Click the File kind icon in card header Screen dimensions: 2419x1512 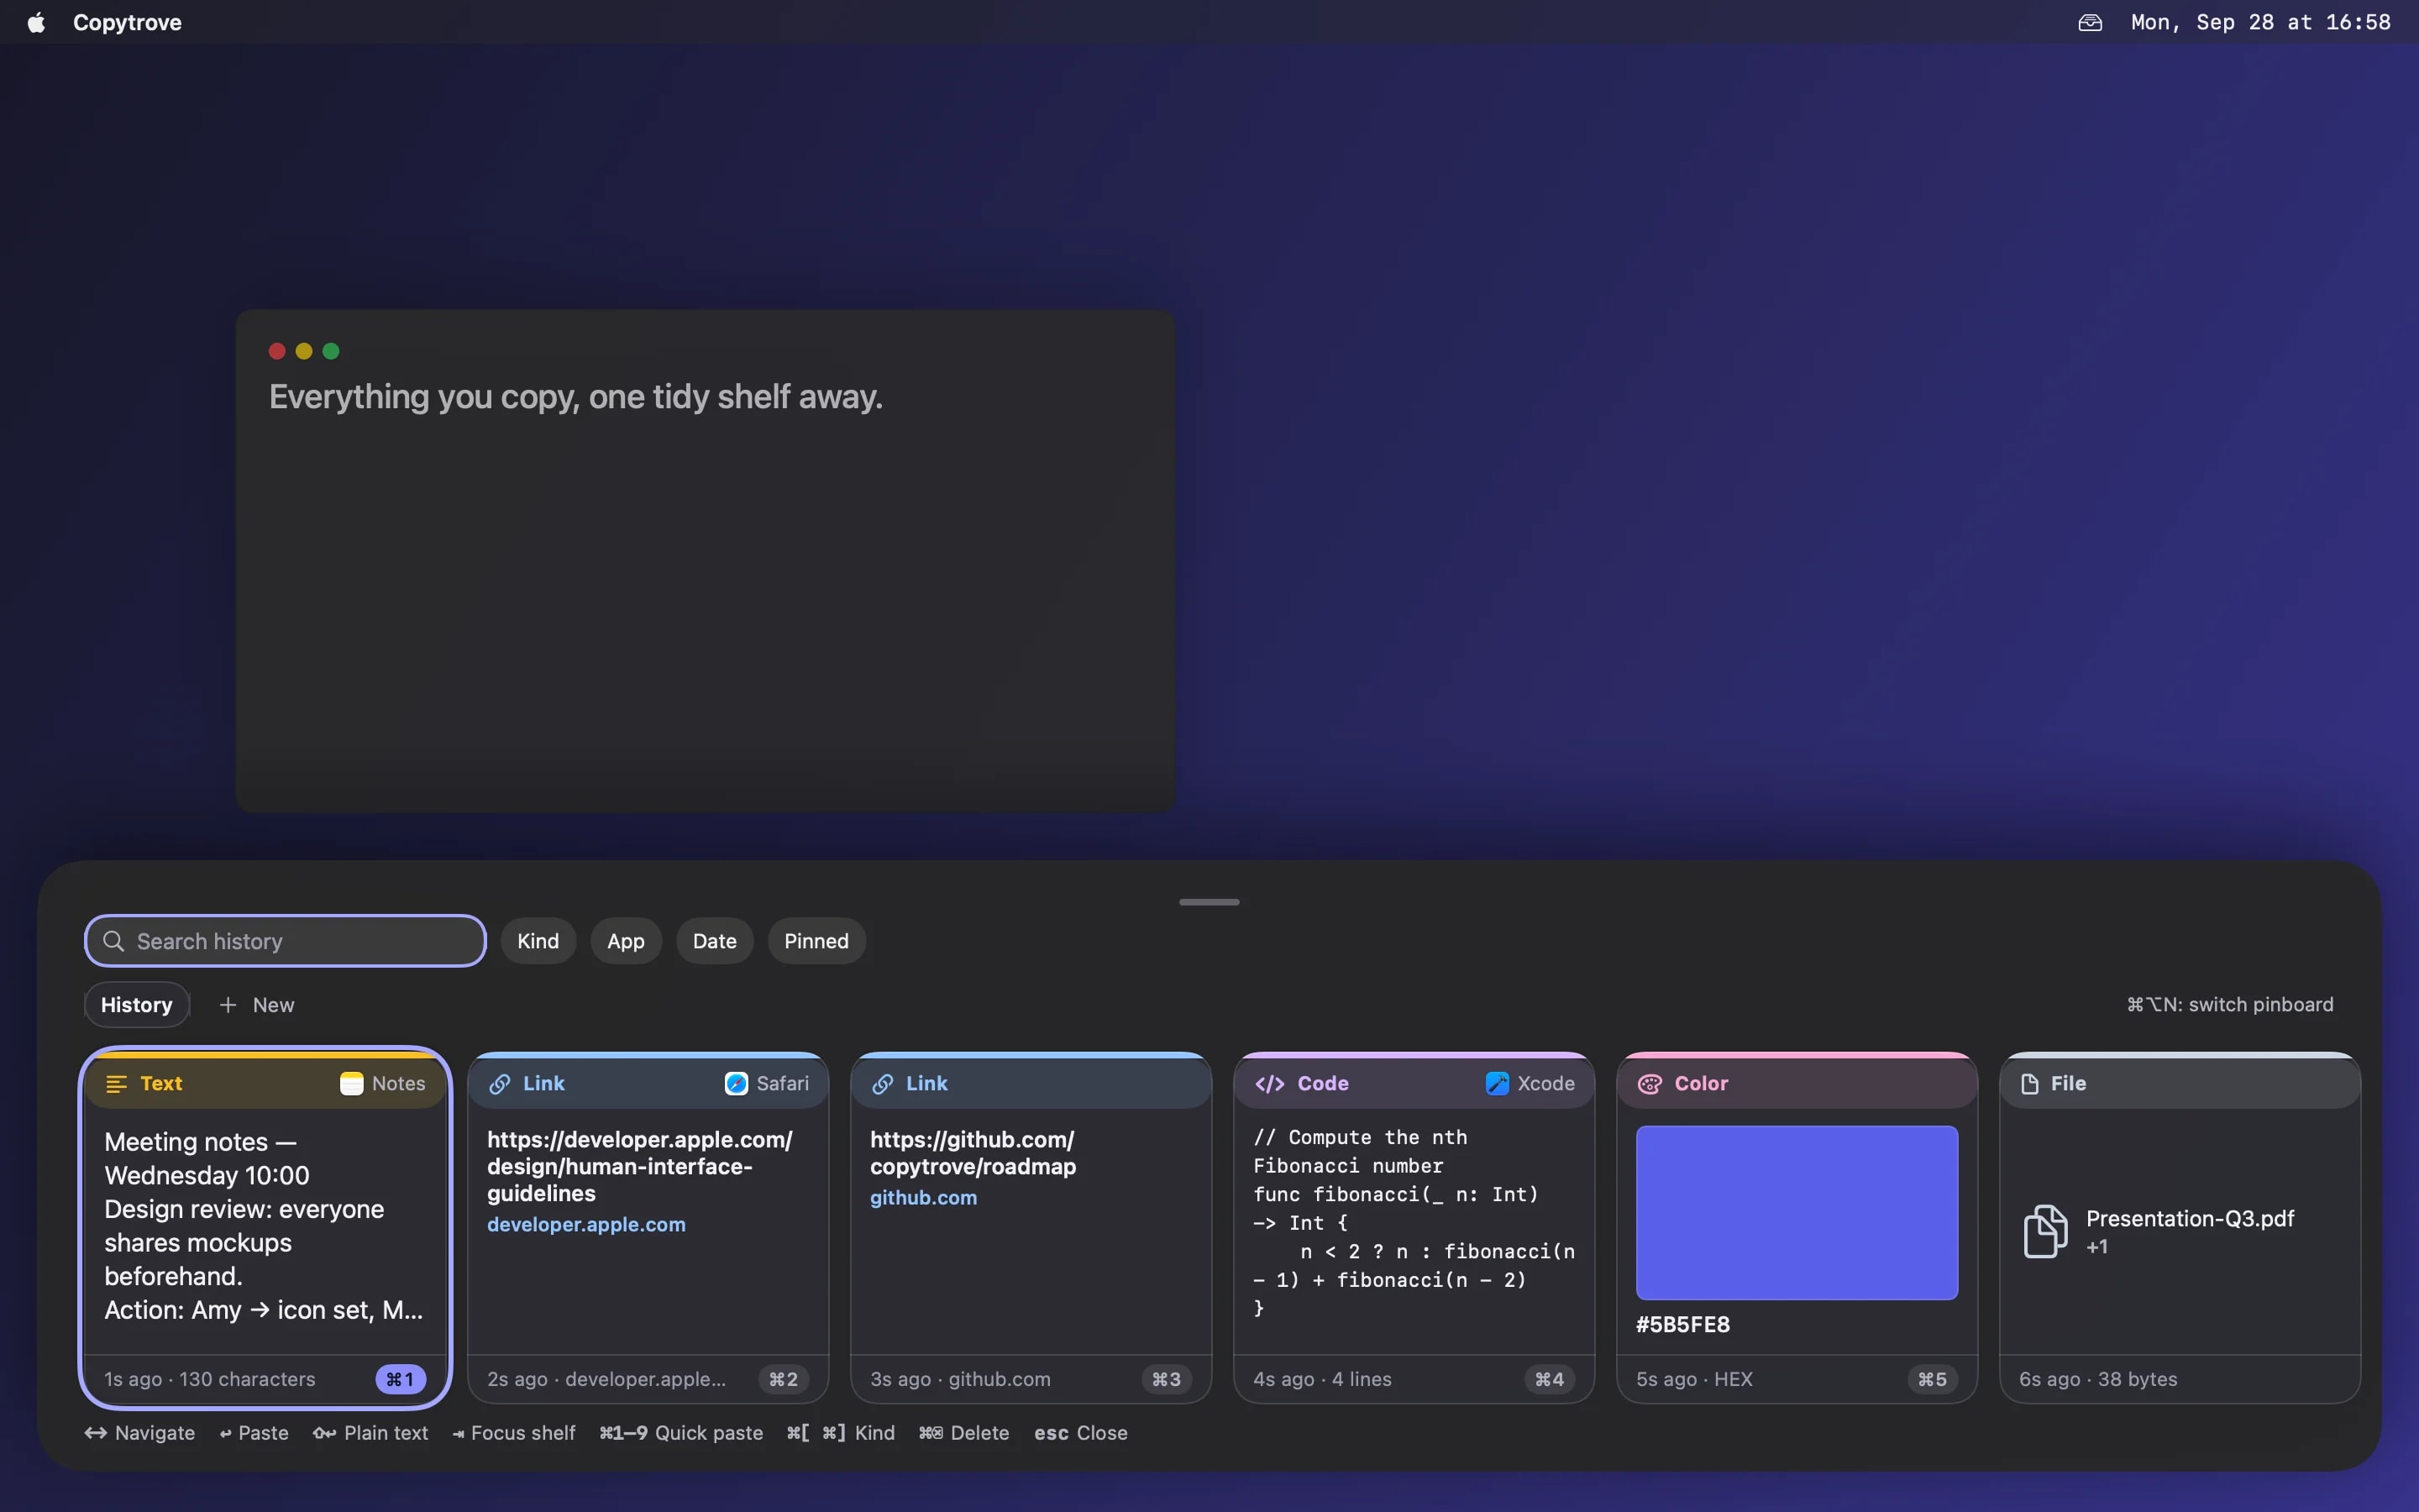2029,1084
